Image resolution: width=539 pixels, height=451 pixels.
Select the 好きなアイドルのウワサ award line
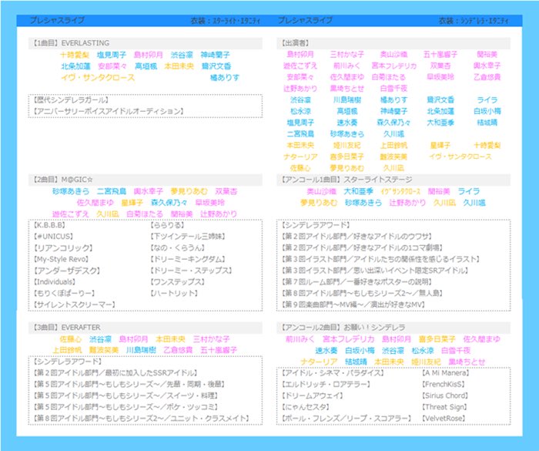[x=357, y=237]
